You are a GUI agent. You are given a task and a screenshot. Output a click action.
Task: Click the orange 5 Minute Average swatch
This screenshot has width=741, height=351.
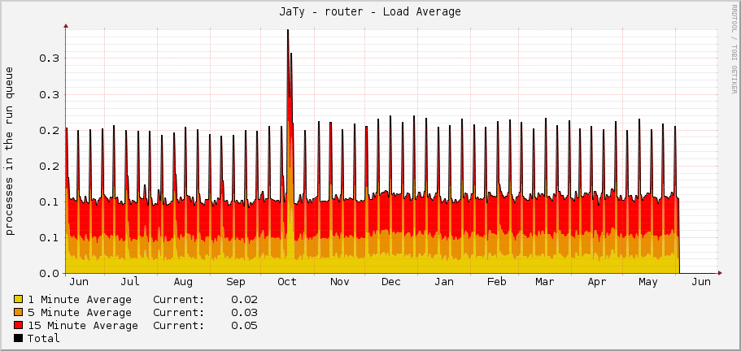pos(19,312)
